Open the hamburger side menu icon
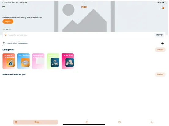 pyautogui.click(x=4, y=7)
